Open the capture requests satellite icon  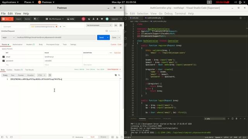point(89,19)
